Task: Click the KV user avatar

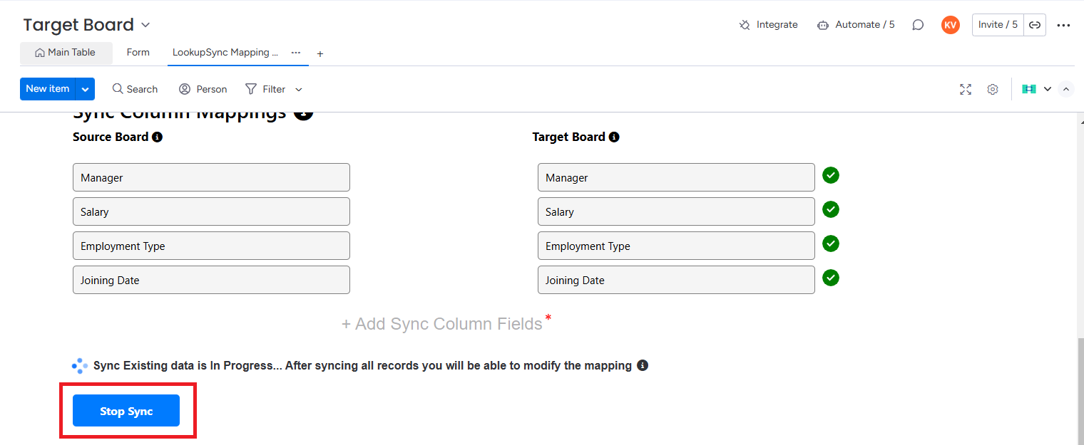Action: pos(950,25)
